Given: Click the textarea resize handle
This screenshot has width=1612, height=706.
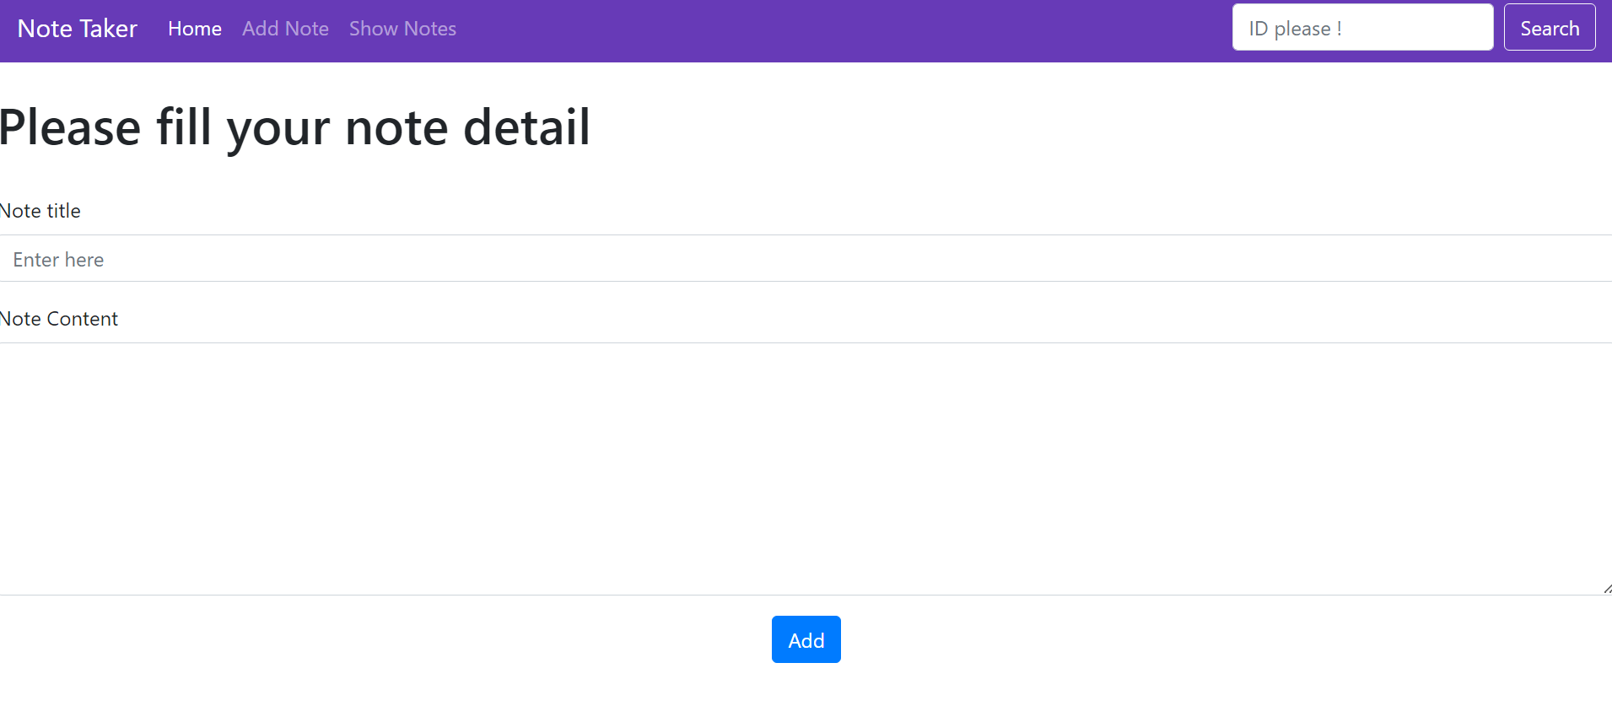Looking at the screenshot, I should 1602,586.
